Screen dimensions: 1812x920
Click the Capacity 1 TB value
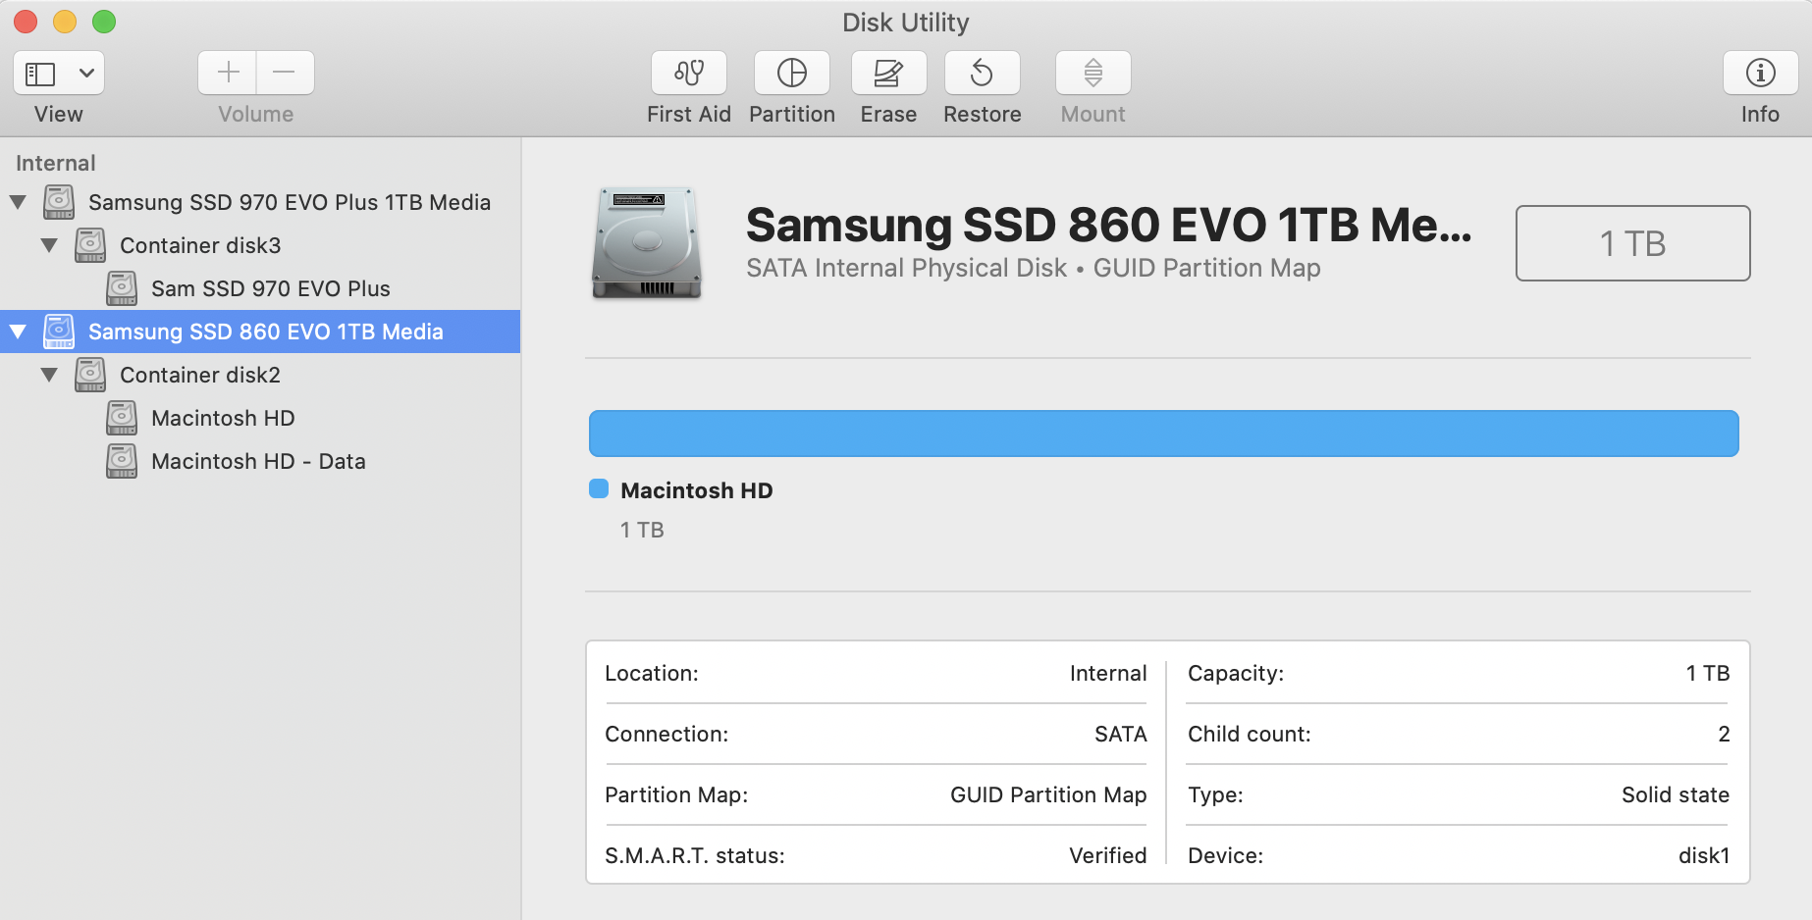[x=1708, y=673]
